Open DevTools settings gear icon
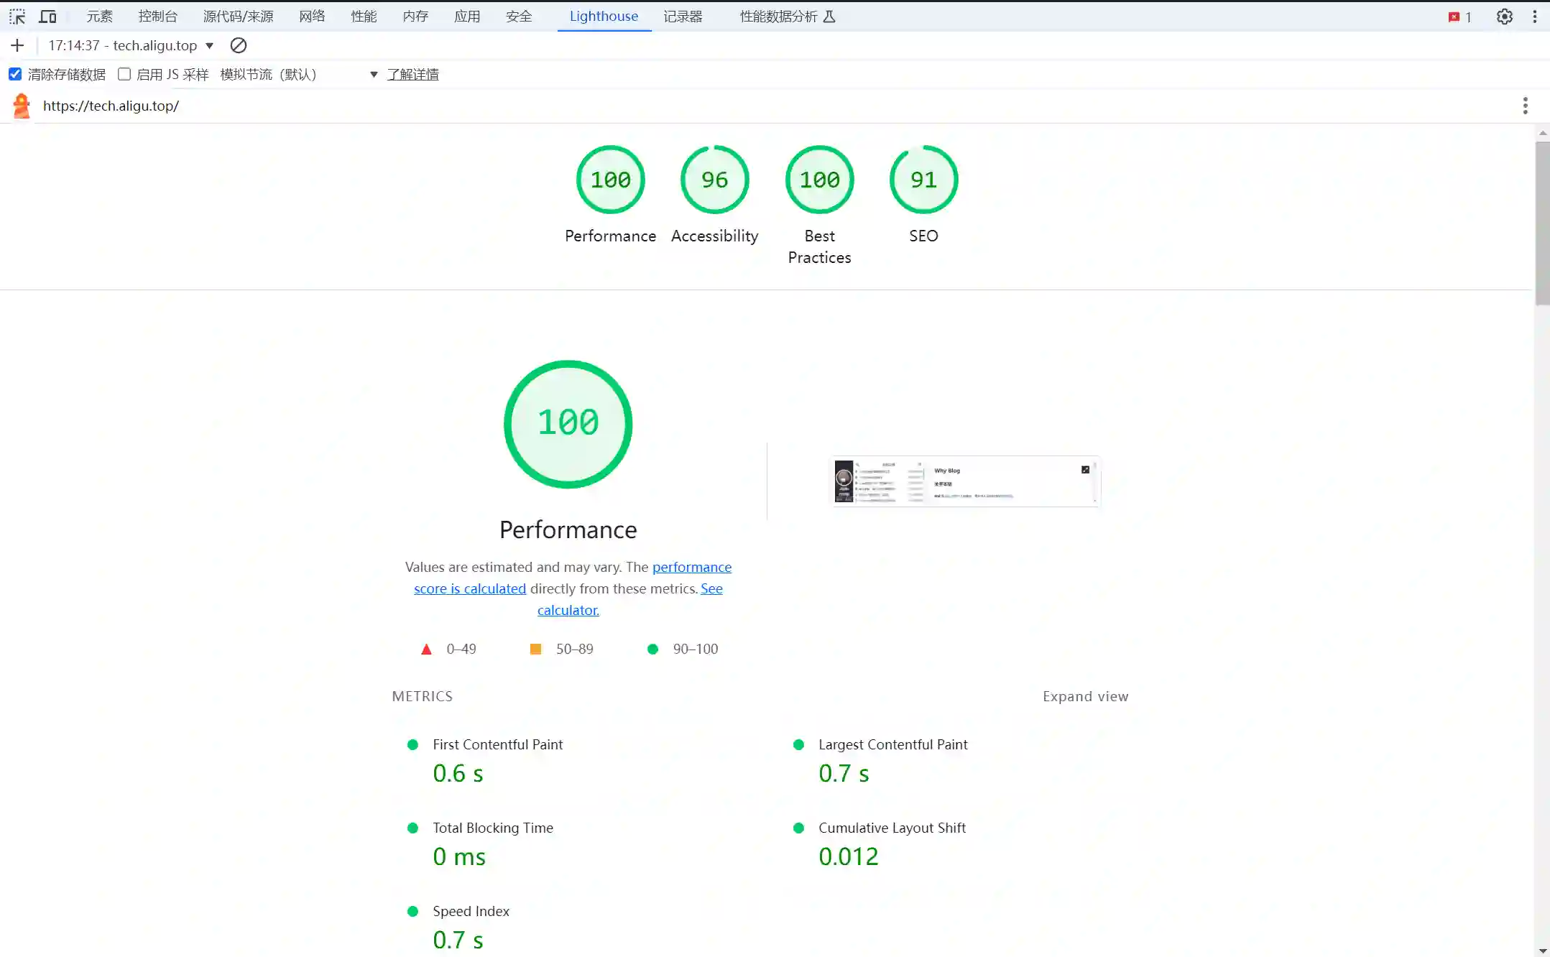This screenshot has width=1550, height=957. click(x=1504, y=17)
